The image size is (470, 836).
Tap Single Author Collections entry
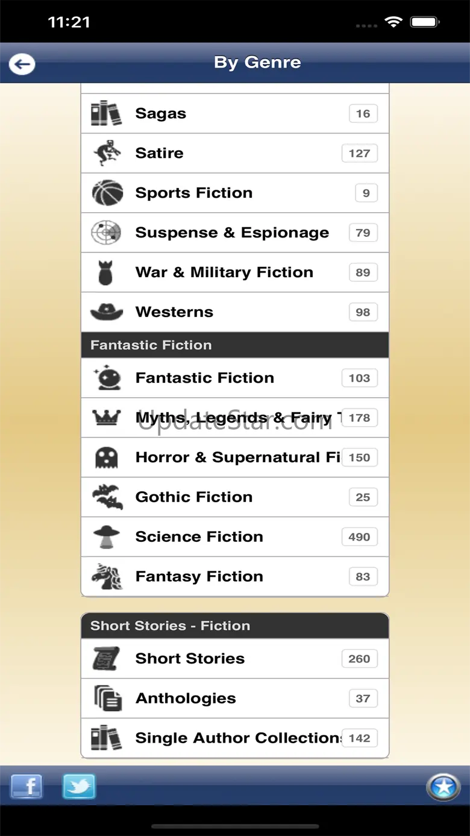[x=234, y=738]
